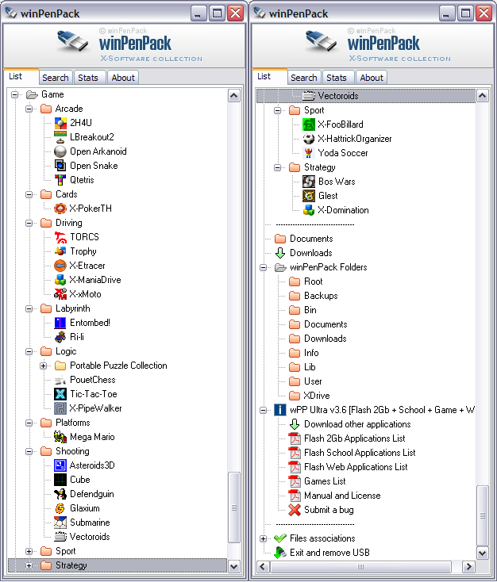Open the X-PokerTH chip icon

[60, 209]
